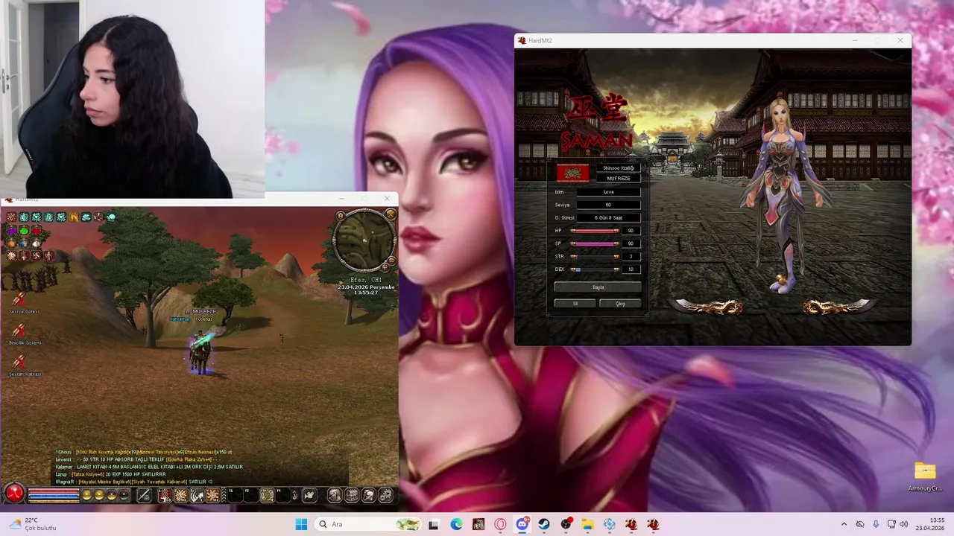Show hidden tray icons chevron
This screenshot has height=536, width=954.
844,525
